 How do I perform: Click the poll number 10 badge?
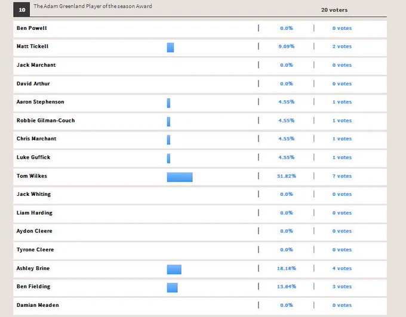click(x=21, y=10)
